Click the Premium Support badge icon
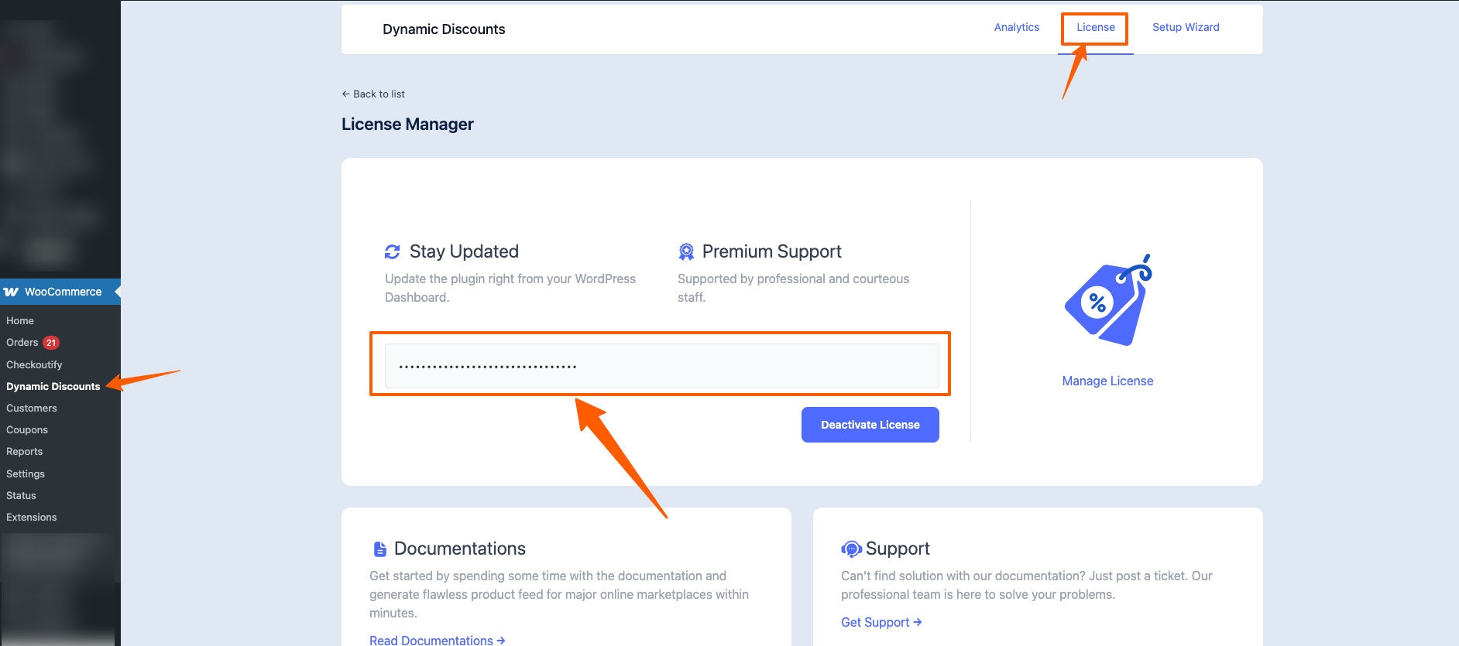The height and width of the screenshot is (646, 1459). 686,252
